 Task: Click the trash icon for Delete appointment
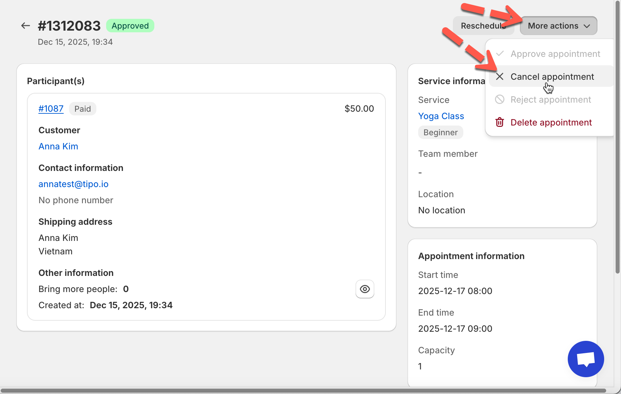pos(500,122)
